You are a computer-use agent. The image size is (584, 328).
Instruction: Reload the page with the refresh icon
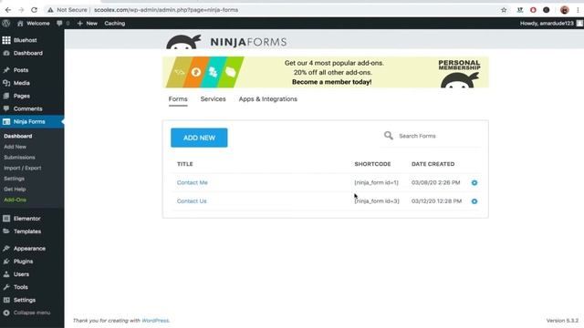click(x=35, y=10)
